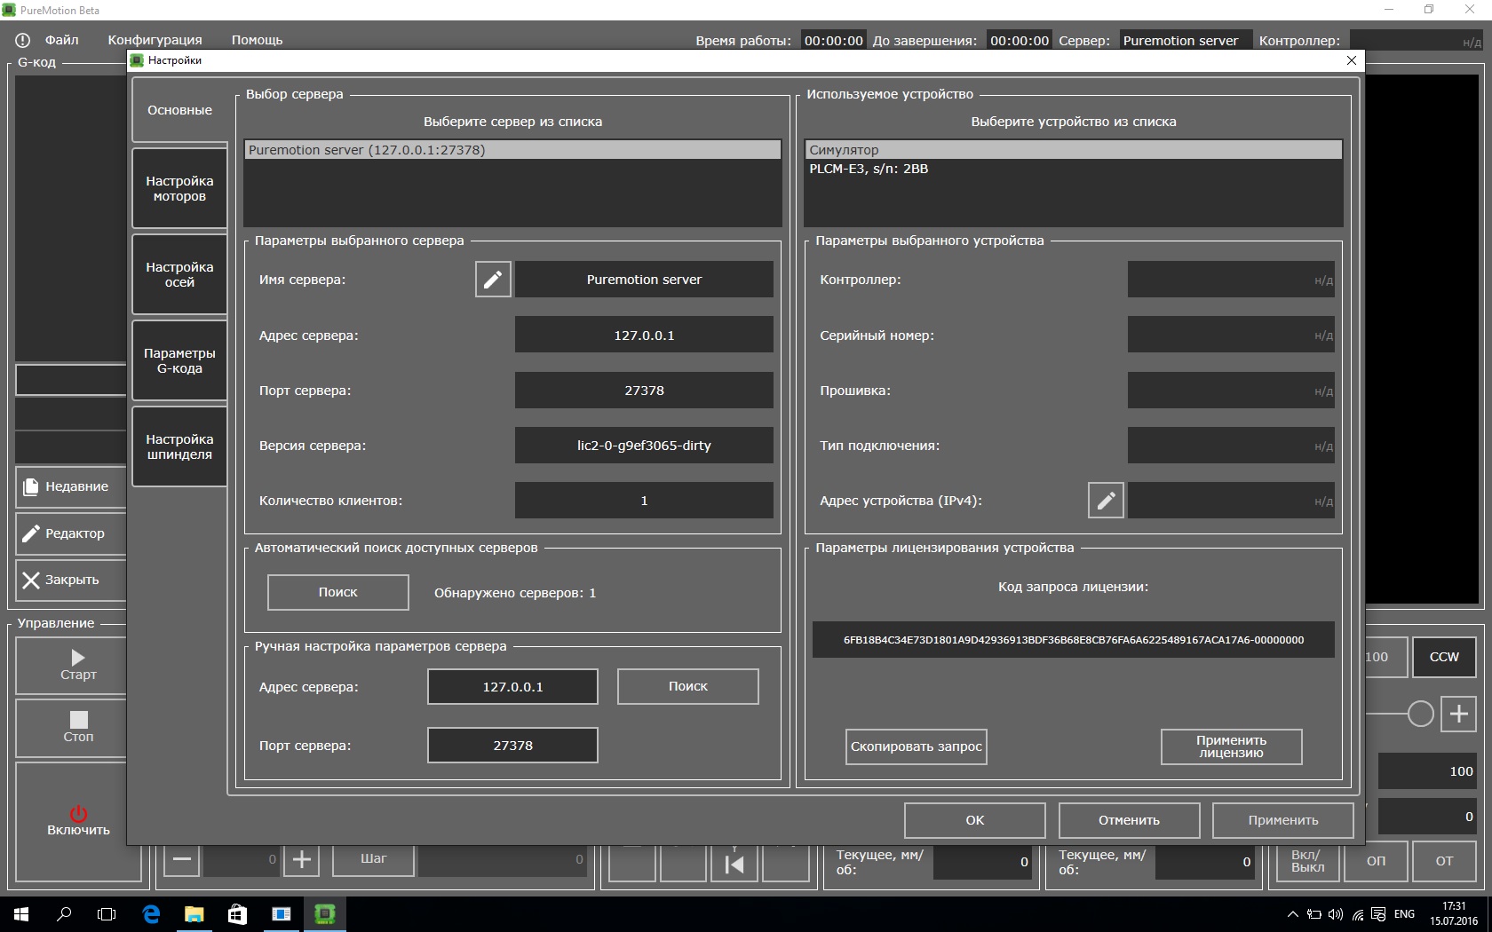The width and height of the screenshot is (1492, 932).
Task: Click the Включить power button
Action: click(79, 821)
